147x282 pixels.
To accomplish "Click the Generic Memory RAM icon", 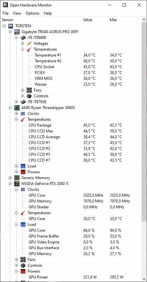I will (17, 178).
